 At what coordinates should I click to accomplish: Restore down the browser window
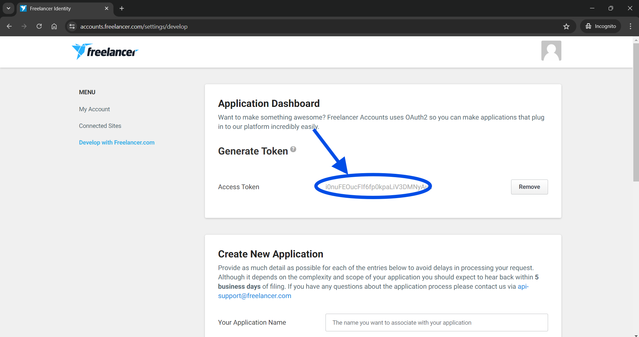pyautogui.click(x=611, y=8)
